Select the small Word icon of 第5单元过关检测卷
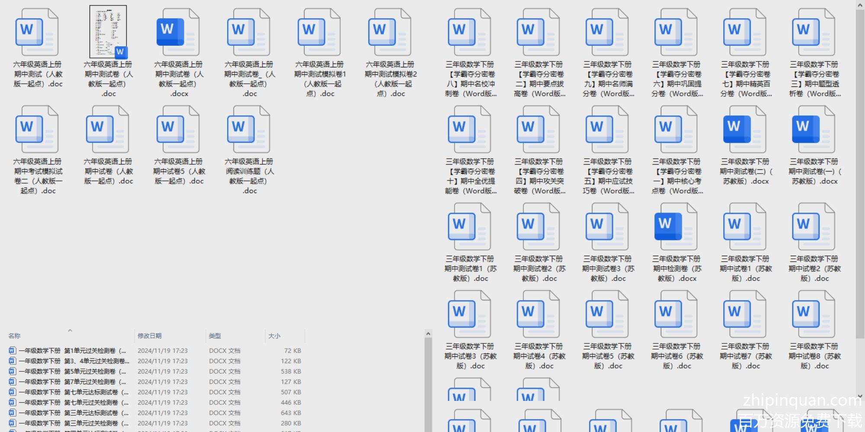The width and height of the screenshot is (865, 432). click(12, 372)
